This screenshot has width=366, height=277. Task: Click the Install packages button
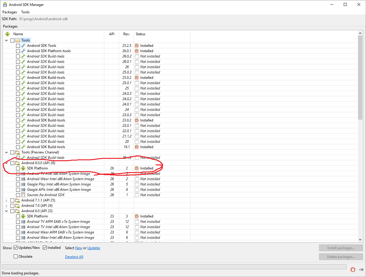tap(341, 248)
